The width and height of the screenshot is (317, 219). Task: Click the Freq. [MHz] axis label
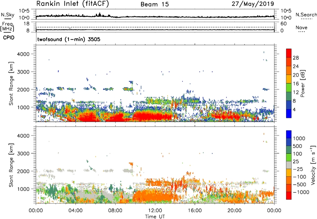tap(7, 27)
